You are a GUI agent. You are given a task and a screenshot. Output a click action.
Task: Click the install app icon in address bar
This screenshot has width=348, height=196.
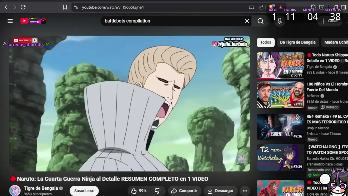point(251,7)
